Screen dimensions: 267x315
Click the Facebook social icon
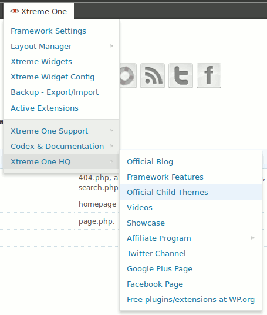[x=209, y=75]
